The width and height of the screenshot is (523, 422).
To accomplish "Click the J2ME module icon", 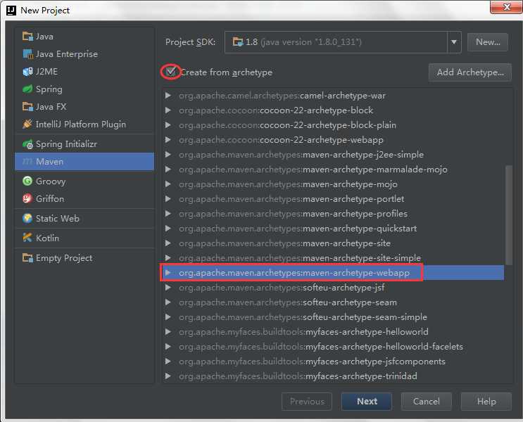I will pos(27,71).
